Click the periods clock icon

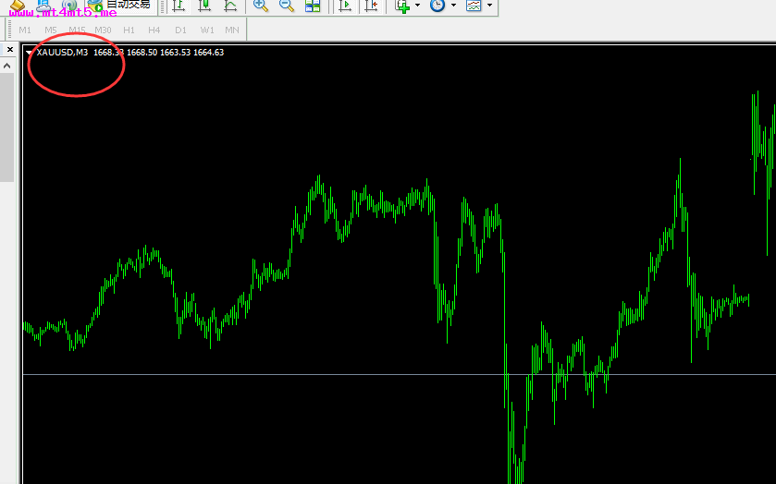point(437,6)
